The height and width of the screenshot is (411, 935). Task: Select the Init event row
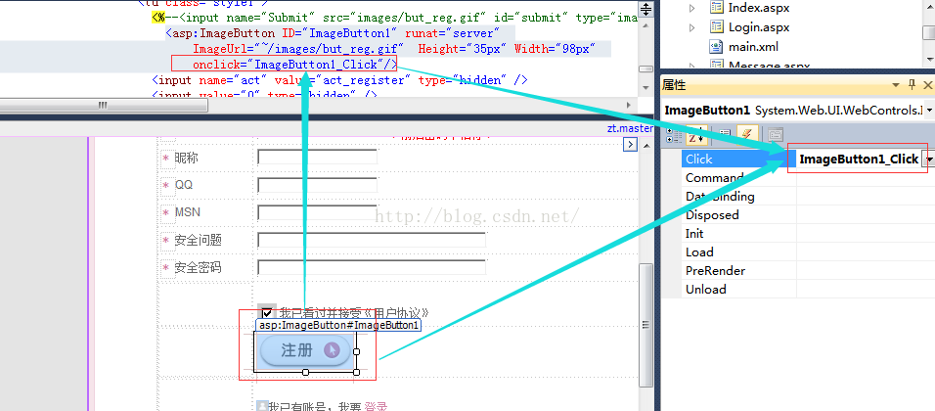tap(739, 233)
